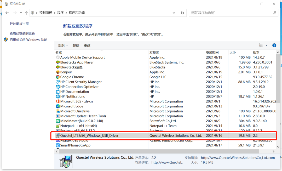Click the control panel icon in address bar
The height and width of the screenshot is (171, 282).
32,13
